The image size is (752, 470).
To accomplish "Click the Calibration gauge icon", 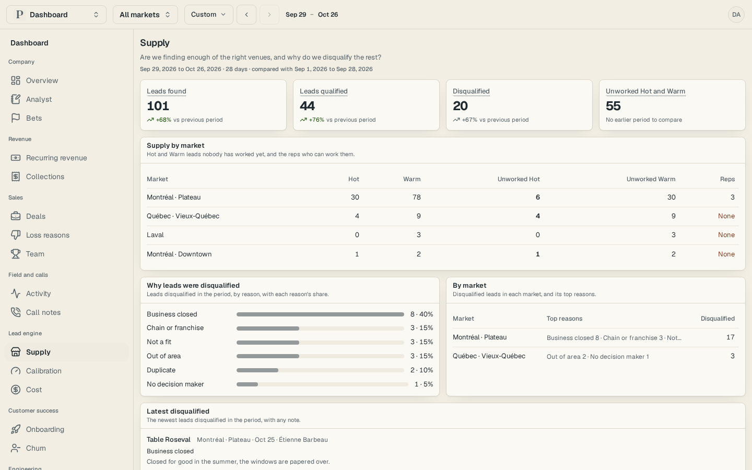I will coord(16,371).
